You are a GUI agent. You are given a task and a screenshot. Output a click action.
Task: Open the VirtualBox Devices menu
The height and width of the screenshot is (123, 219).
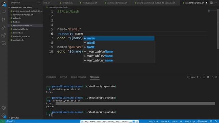click(111, 122)
